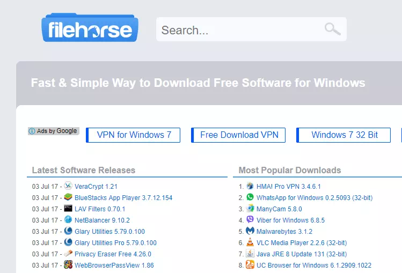Open BlueStacks App Player 3.7.12.154 link
This screenshot has height=273, width=402.
click(123, 198)
